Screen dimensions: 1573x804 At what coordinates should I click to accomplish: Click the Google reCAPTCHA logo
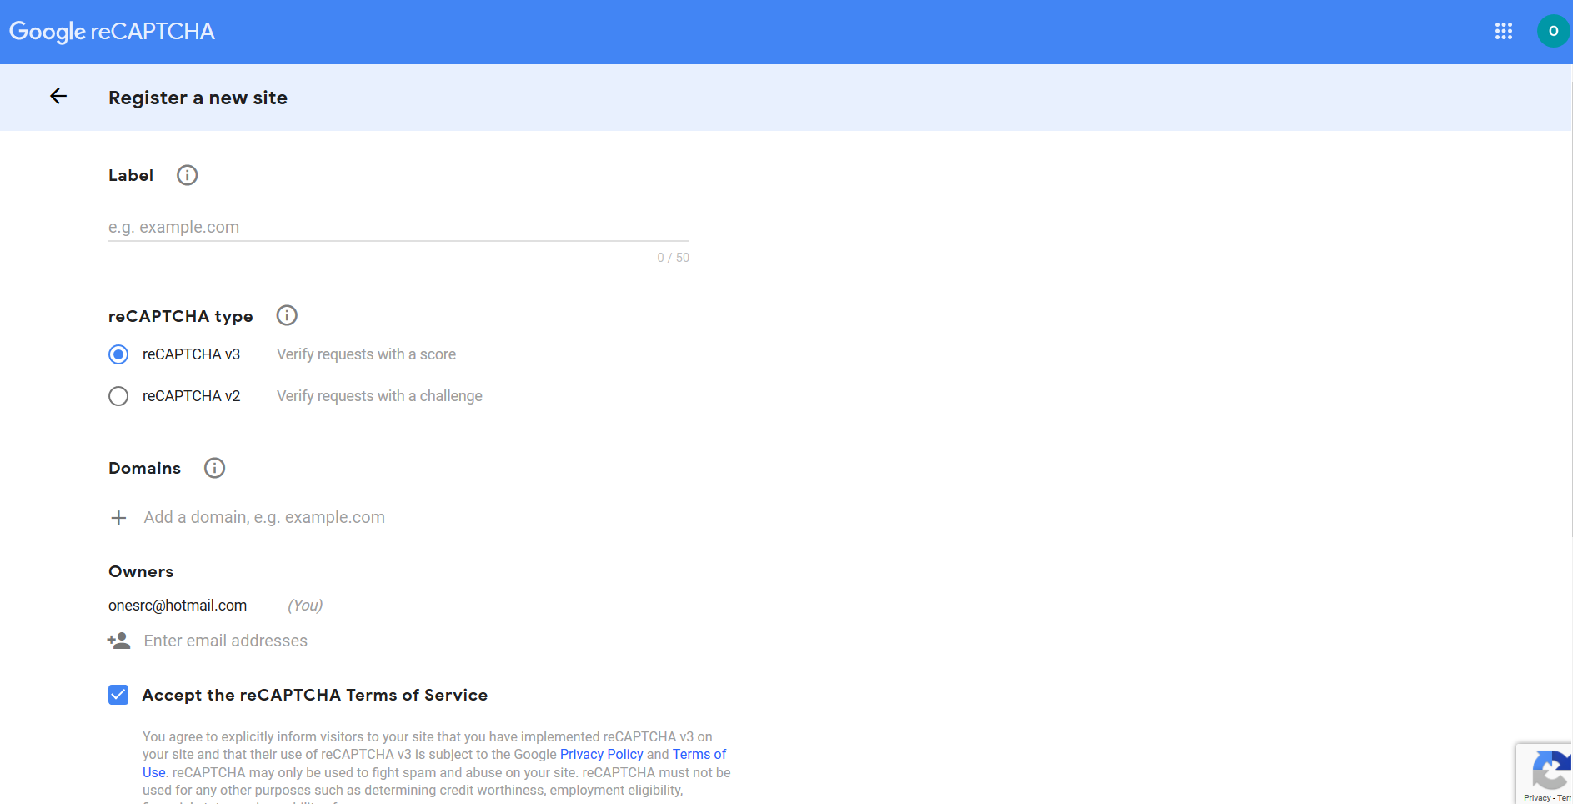pos(112,32)
